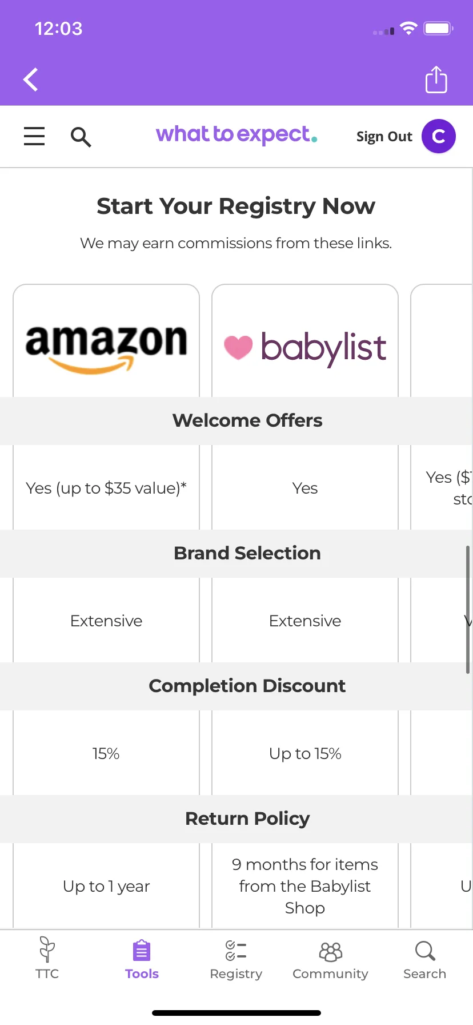
Task: Click the Sign Out link
Action: [x=384, y=137]
